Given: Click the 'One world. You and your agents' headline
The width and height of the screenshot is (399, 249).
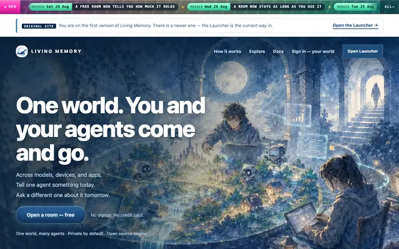Looking at the screenshot, I should tap(111, 129).
